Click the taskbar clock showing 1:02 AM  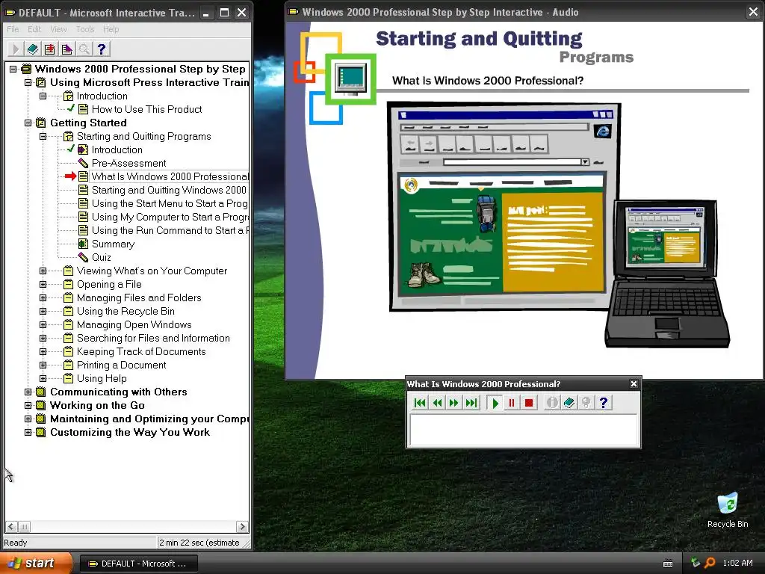click(737, 563)
